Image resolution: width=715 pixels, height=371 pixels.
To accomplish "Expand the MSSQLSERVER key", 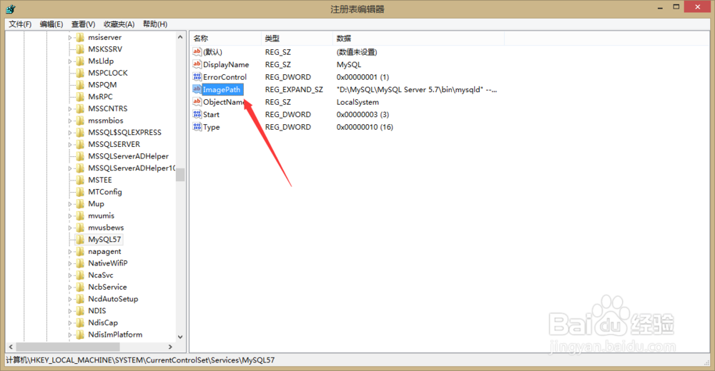I will [x=70, y=144].
